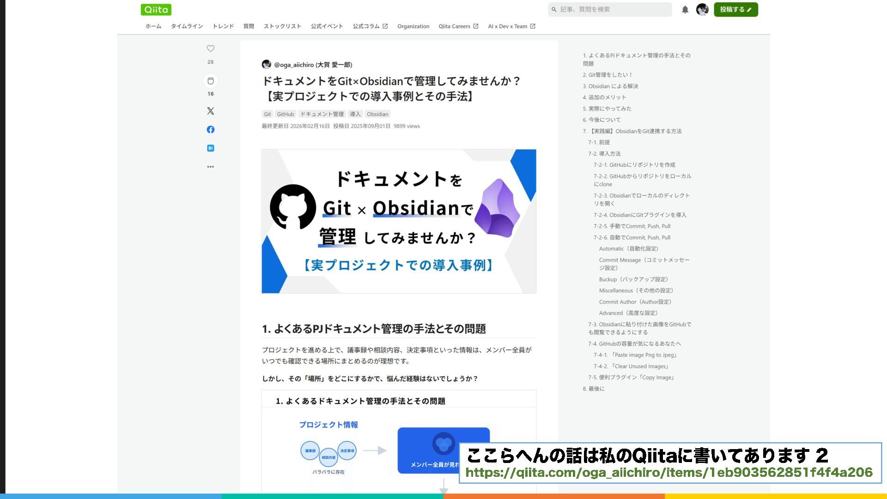Click the heart like icon

tap(211, 49)
